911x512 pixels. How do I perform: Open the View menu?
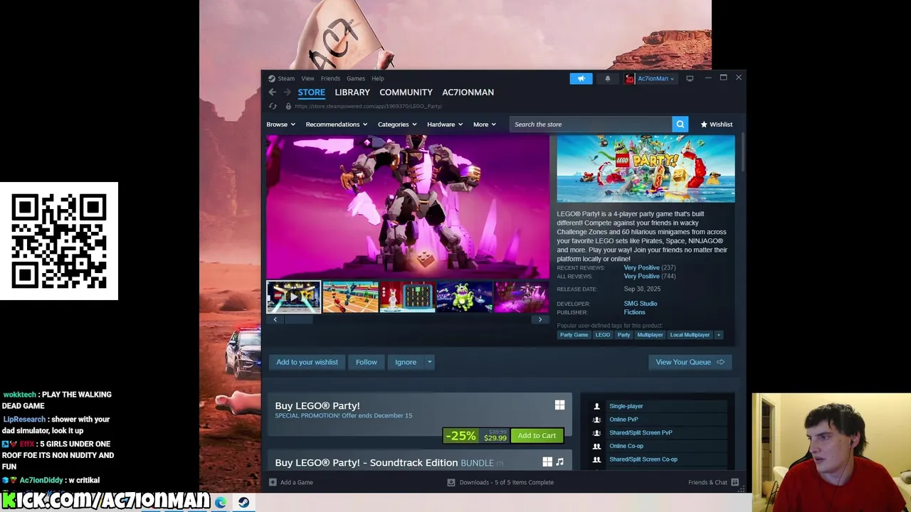point(307,78)
